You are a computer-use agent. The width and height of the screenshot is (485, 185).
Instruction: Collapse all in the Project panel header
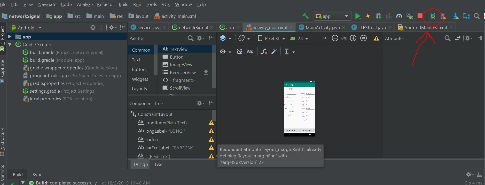(101, 27)
